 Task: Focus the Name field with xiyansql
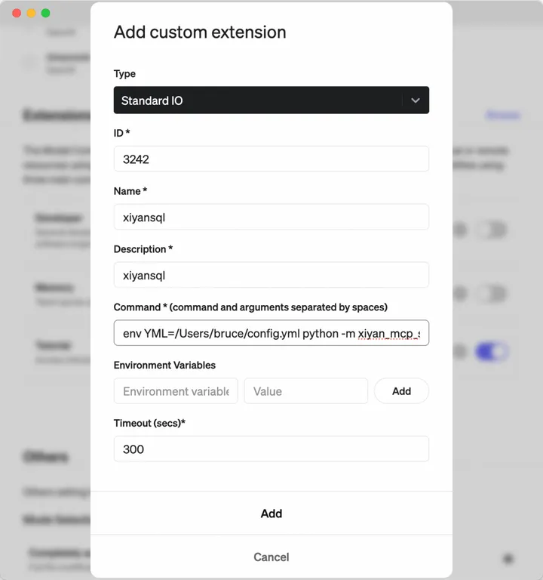pyautogui.click(x=271, y=217)
